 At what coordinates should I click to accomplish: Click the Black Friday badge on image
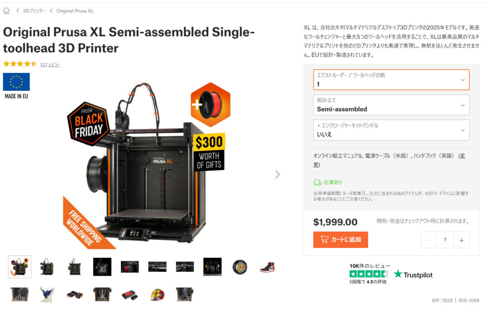[x=88, y=124]
